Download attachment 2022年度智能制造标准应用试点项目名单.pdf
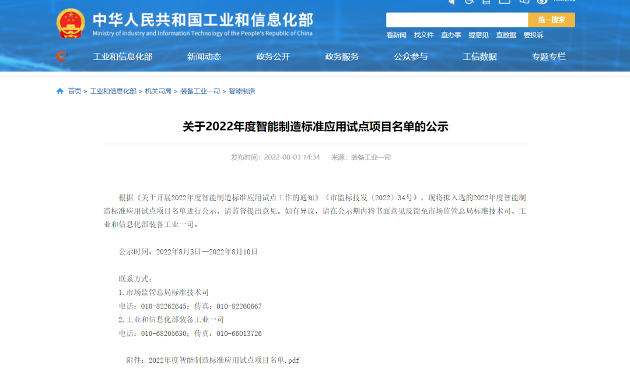The width and height of the screenshot is (630, 372). coord(224,360)
